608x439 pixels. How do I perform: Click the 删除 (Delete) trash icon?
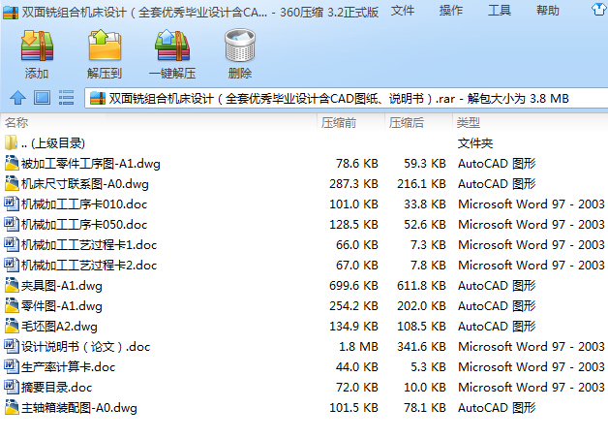pos(240,45)
